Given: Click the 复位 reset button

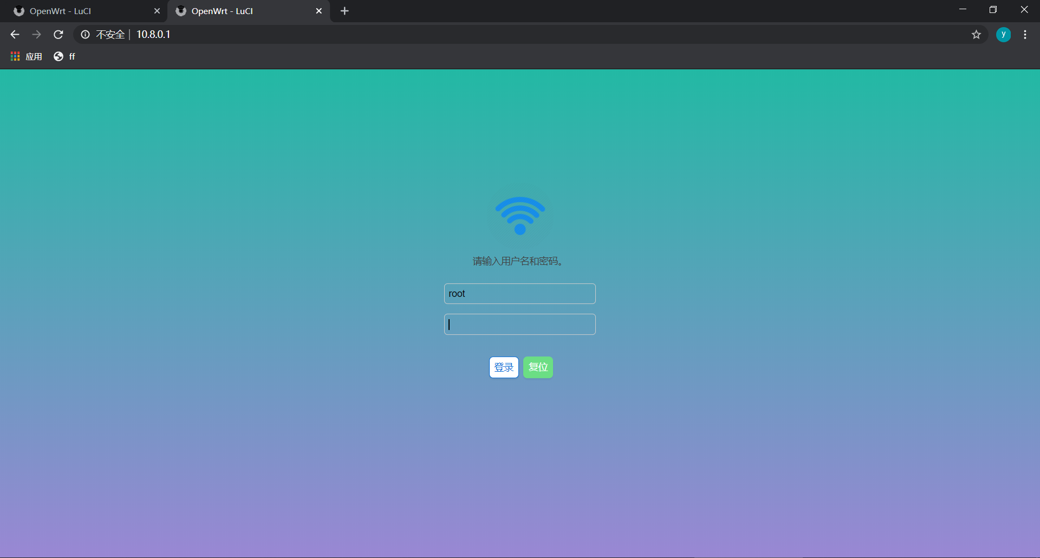Looking at the screenshot, I should pyautogui.click(x=538, y=367).
